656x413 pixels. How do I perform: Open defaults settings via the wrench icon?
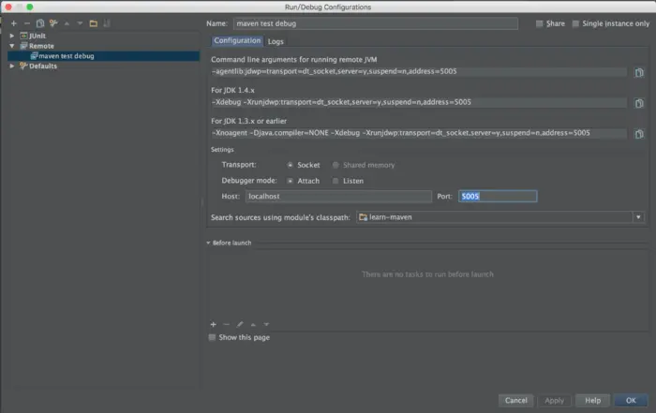point(53,23)
